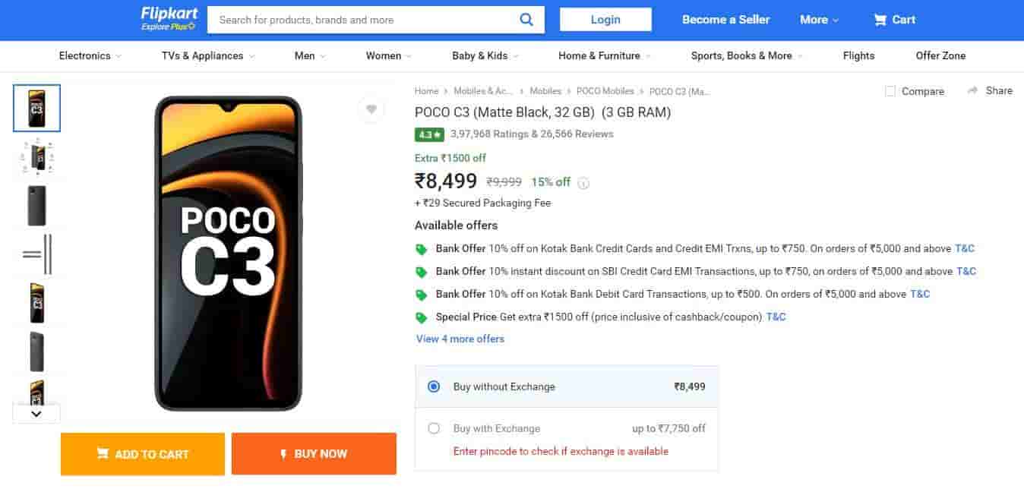1024x492 pixels.
Task: Open the Offer Zone menu item
Action: tap(940, 55)
